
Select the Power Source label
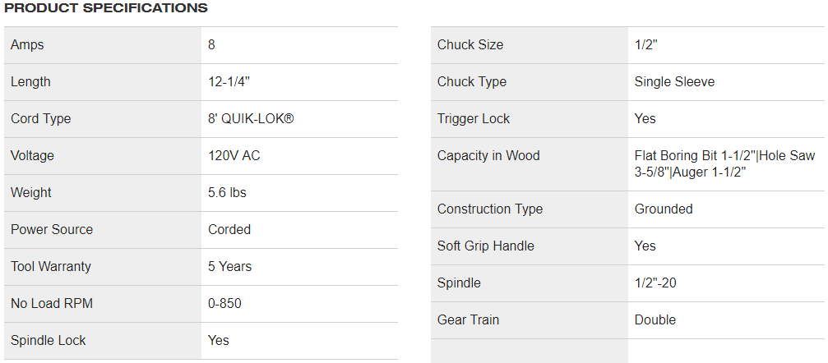(52, 229)
